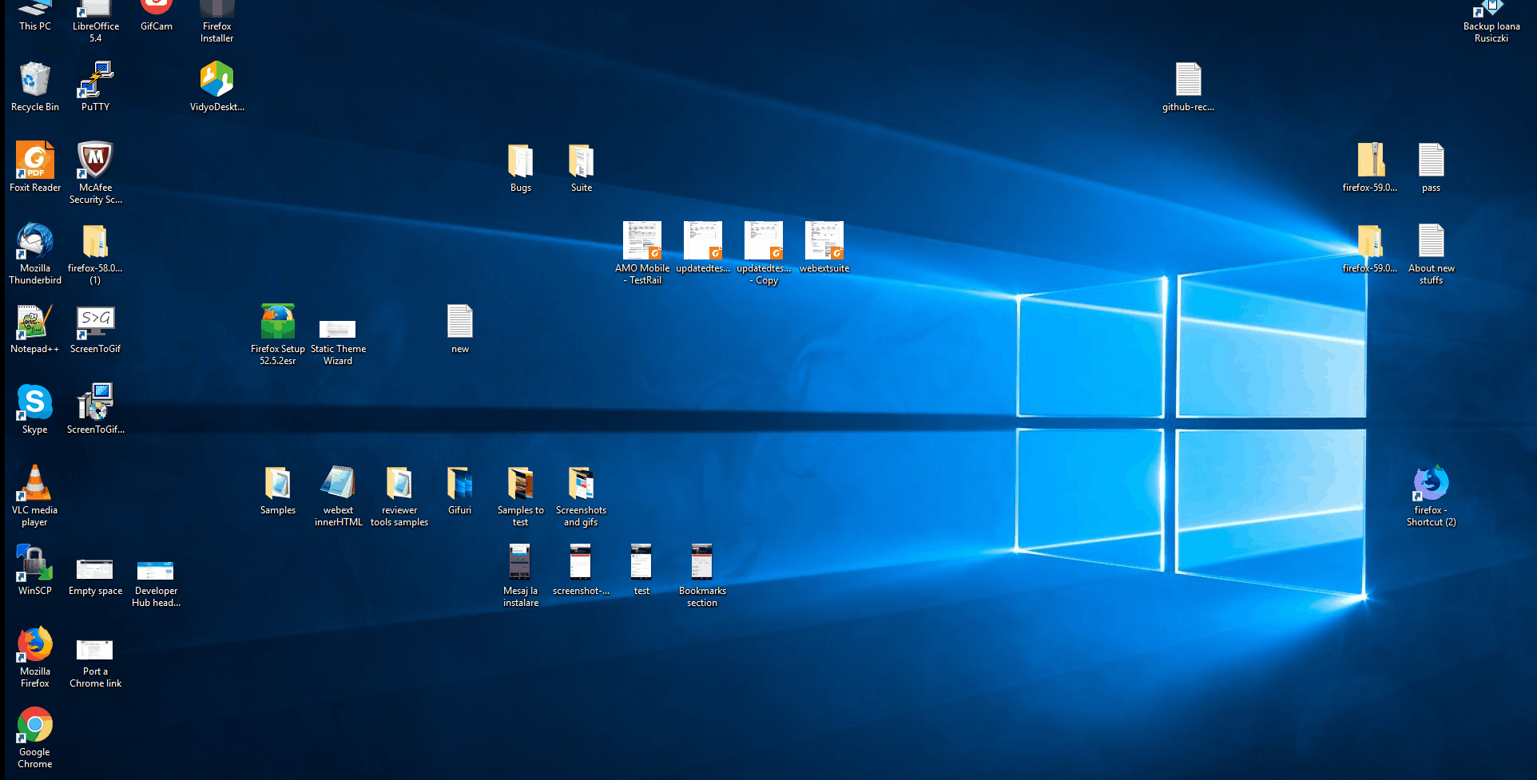Select the firefox - Shortcut (2) icon
1537x780 pixels.
coord(1431,496)
